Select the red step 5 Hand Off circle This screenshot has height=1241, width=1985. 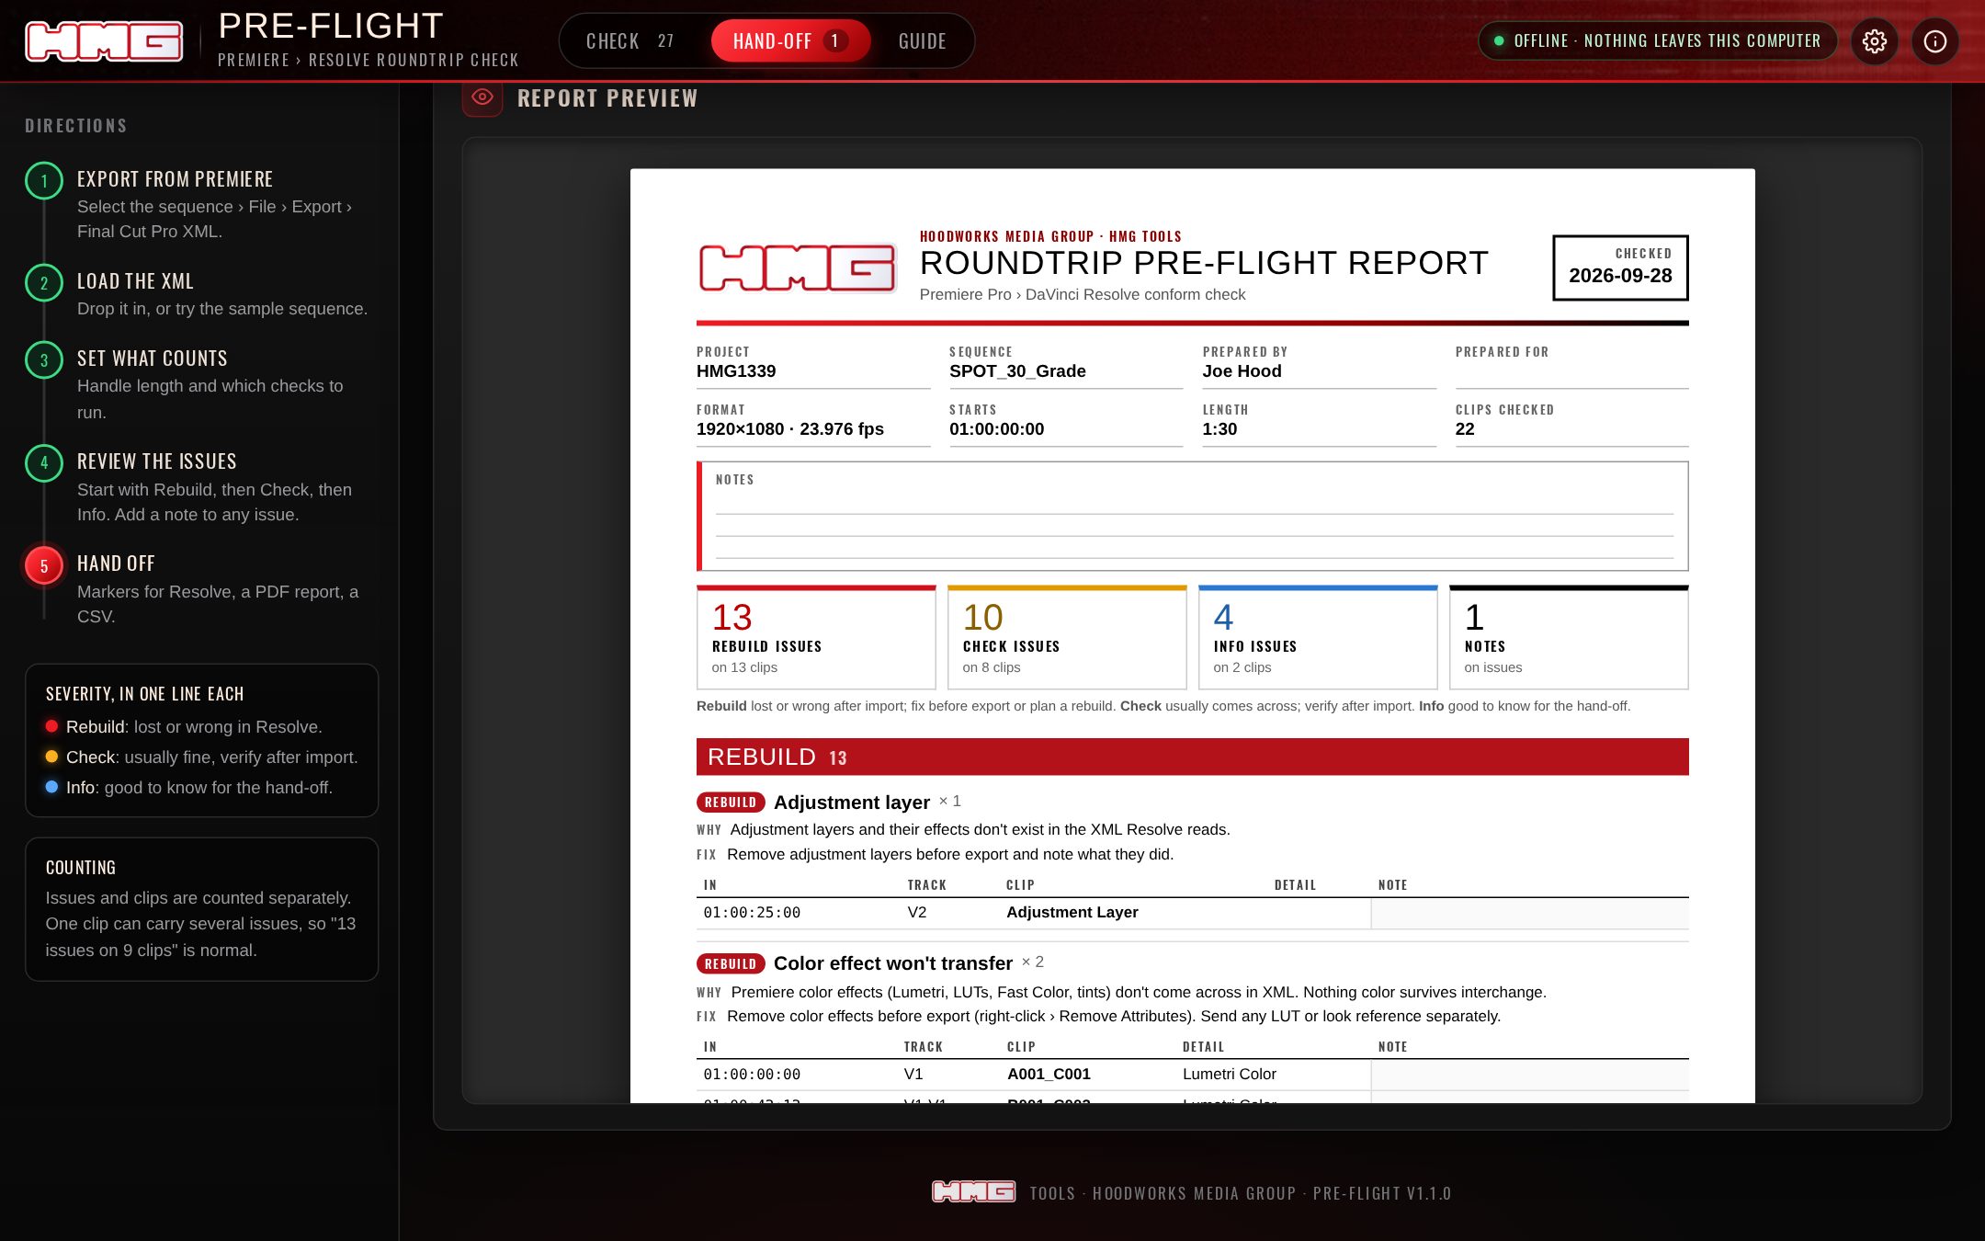44,566
